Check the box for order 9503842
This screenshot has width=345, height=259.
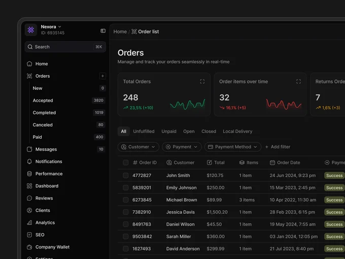(x=126, y=237)
